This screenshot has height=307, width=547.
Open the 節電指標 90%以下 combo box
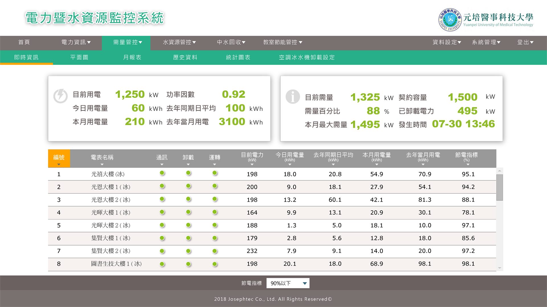coord(288,283)
